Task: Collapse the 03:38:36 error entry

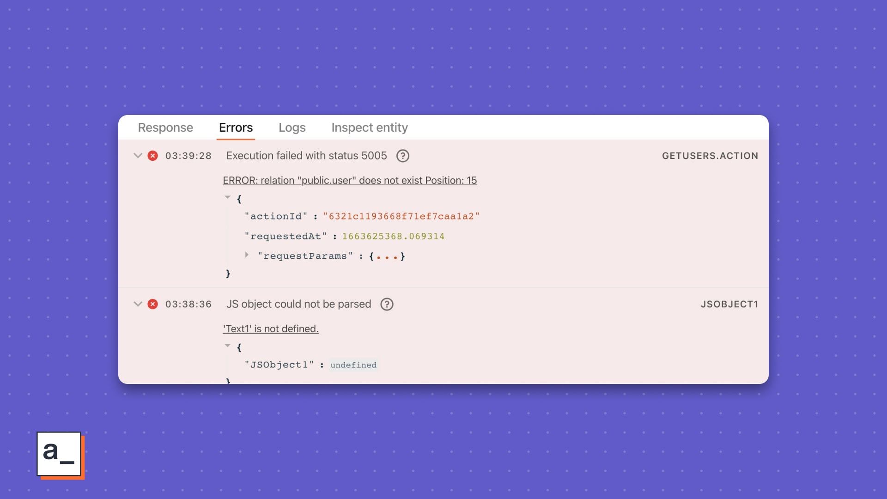Action: pyautogui.click(x=138, y=304)
